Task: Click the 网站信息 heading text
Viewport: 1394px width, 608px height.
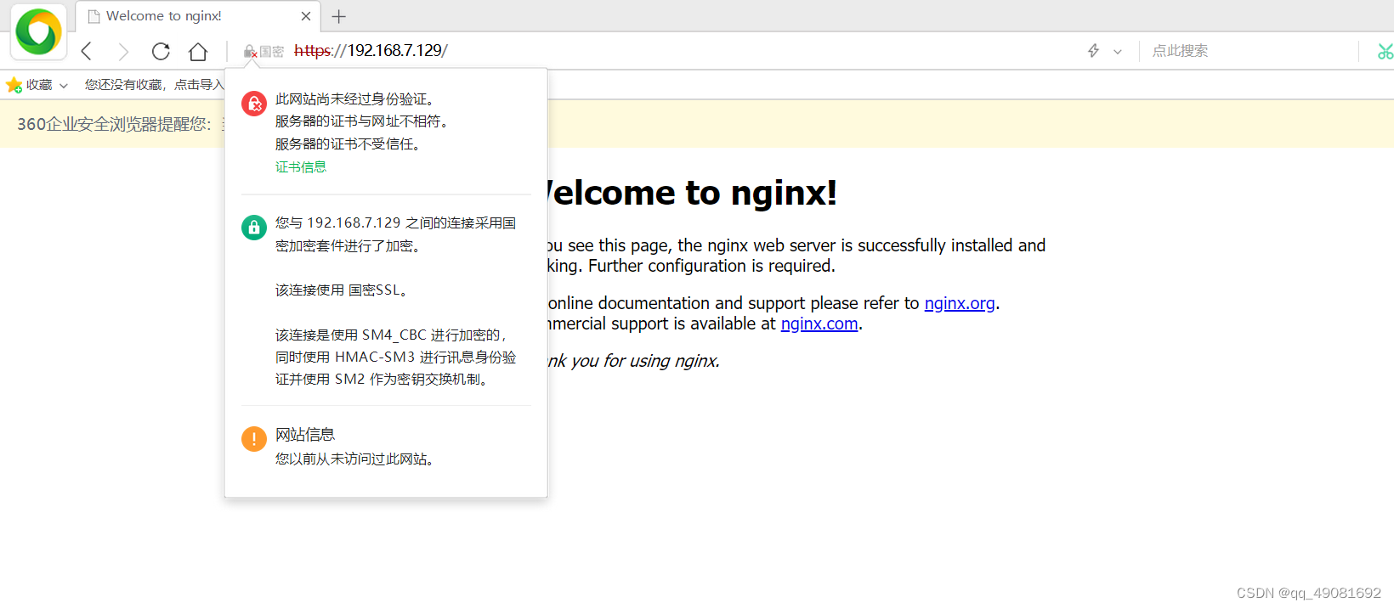Action: tap(305, 435)
